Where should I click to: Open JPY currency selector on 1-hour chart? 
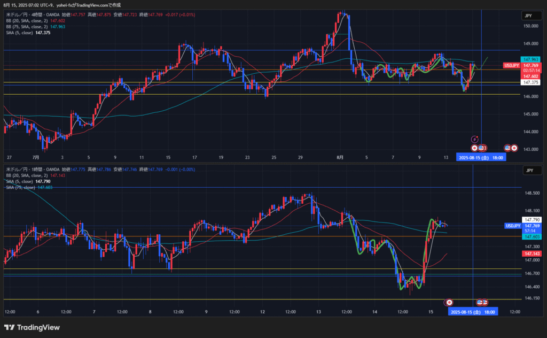click(x=528, y=170)
